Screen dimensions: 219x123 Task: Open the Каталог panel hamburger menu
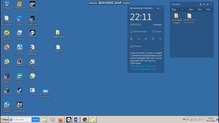[208, 4]
